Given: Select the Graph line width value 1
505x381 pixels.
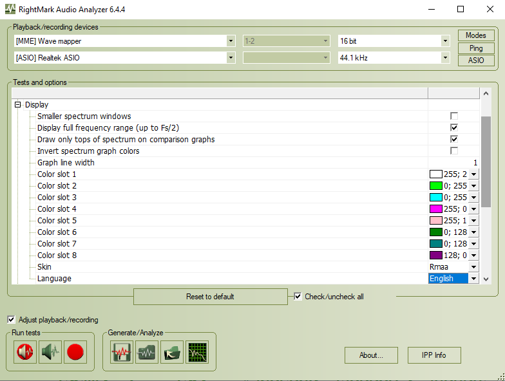Looking at the screenshot, I should (x=475, y=162).
